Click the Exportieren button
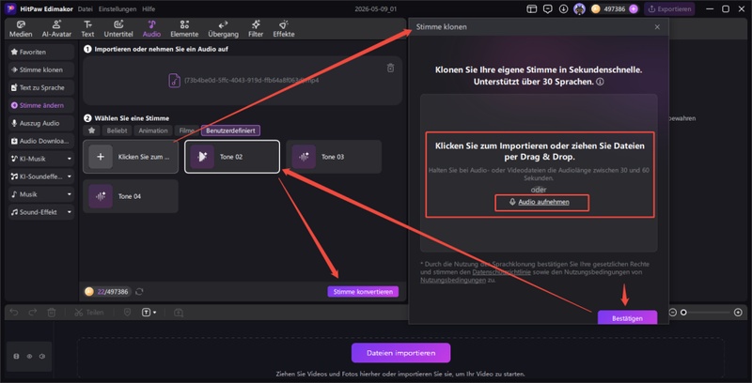The height and width of the screenshot is (383, 752). pos(669,9)
